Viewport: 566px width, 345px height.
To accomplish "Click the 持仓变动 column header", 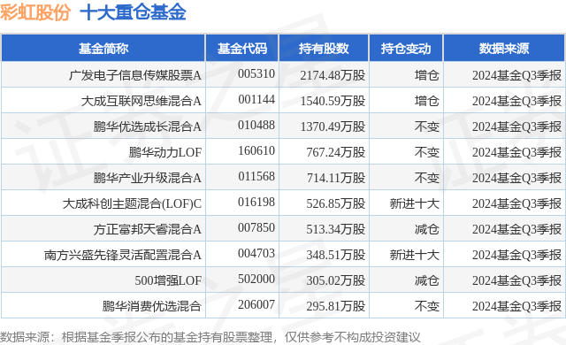I will click(406, 49).
